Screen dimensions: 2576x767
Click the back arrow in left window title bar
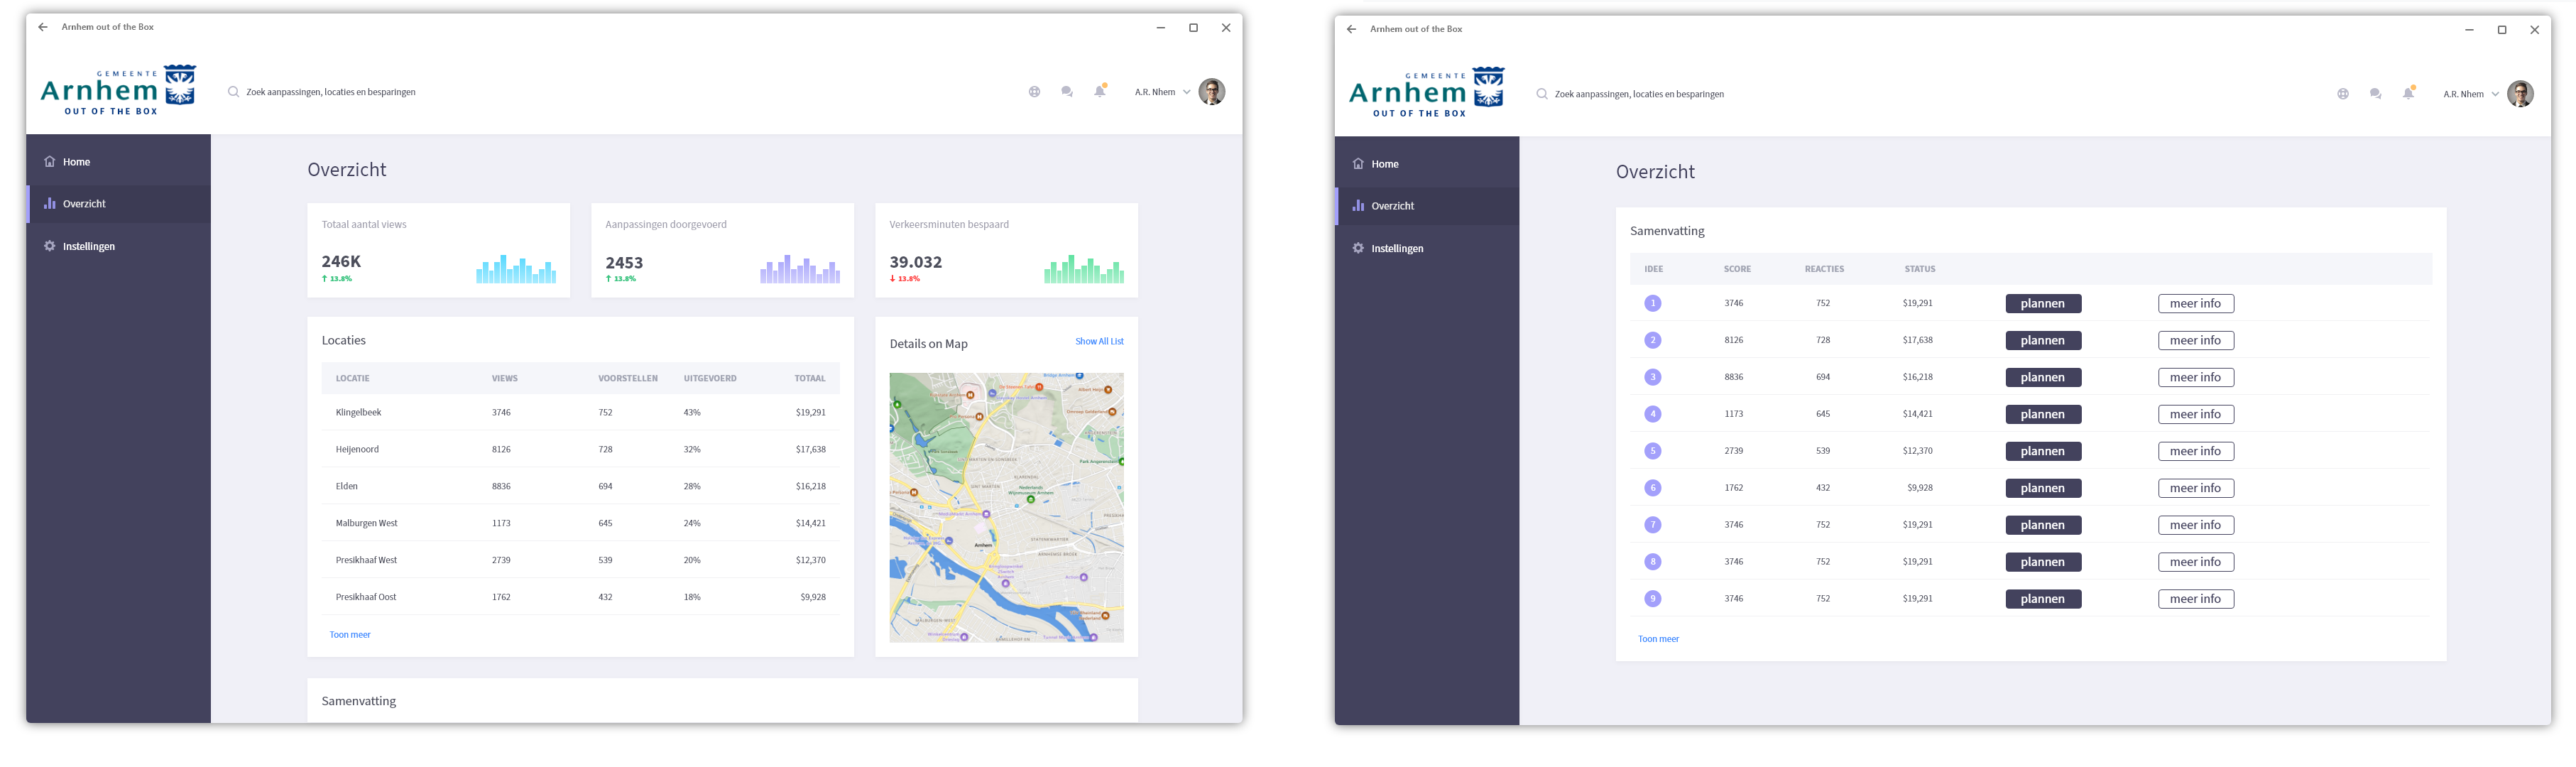[43, 27]
